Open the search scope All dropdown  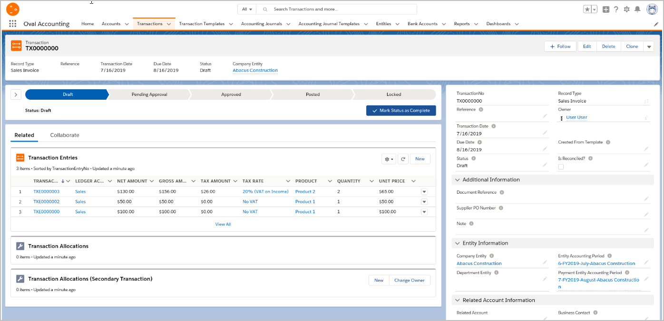247,9
